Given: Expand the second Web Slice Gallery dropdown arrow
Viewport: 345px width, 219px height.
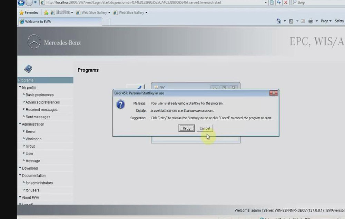Looking at the screenshot, I should tap(146, 12).
